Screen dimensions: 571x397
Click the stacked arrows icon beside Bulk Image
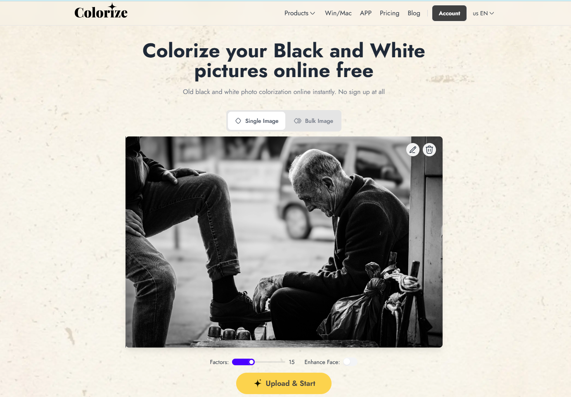(298, 121)
